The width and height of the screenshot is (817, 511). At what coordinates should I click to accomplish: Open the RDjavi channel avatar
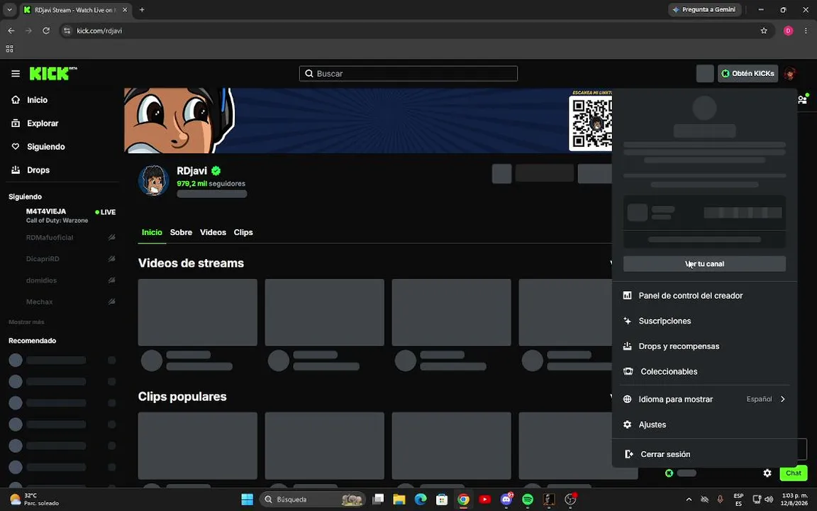pyautogui.click(x=153, y=180)
